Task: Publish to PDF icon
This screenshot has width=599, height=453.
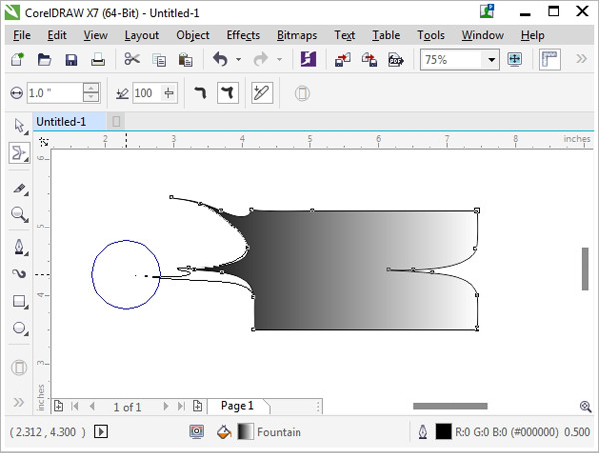Action: (x=396, y=60)
